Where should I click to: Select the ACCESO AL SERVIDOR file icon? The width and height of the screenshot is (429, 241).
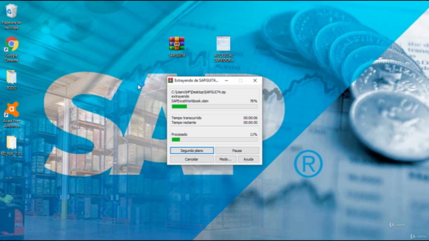tap(223, 49)
